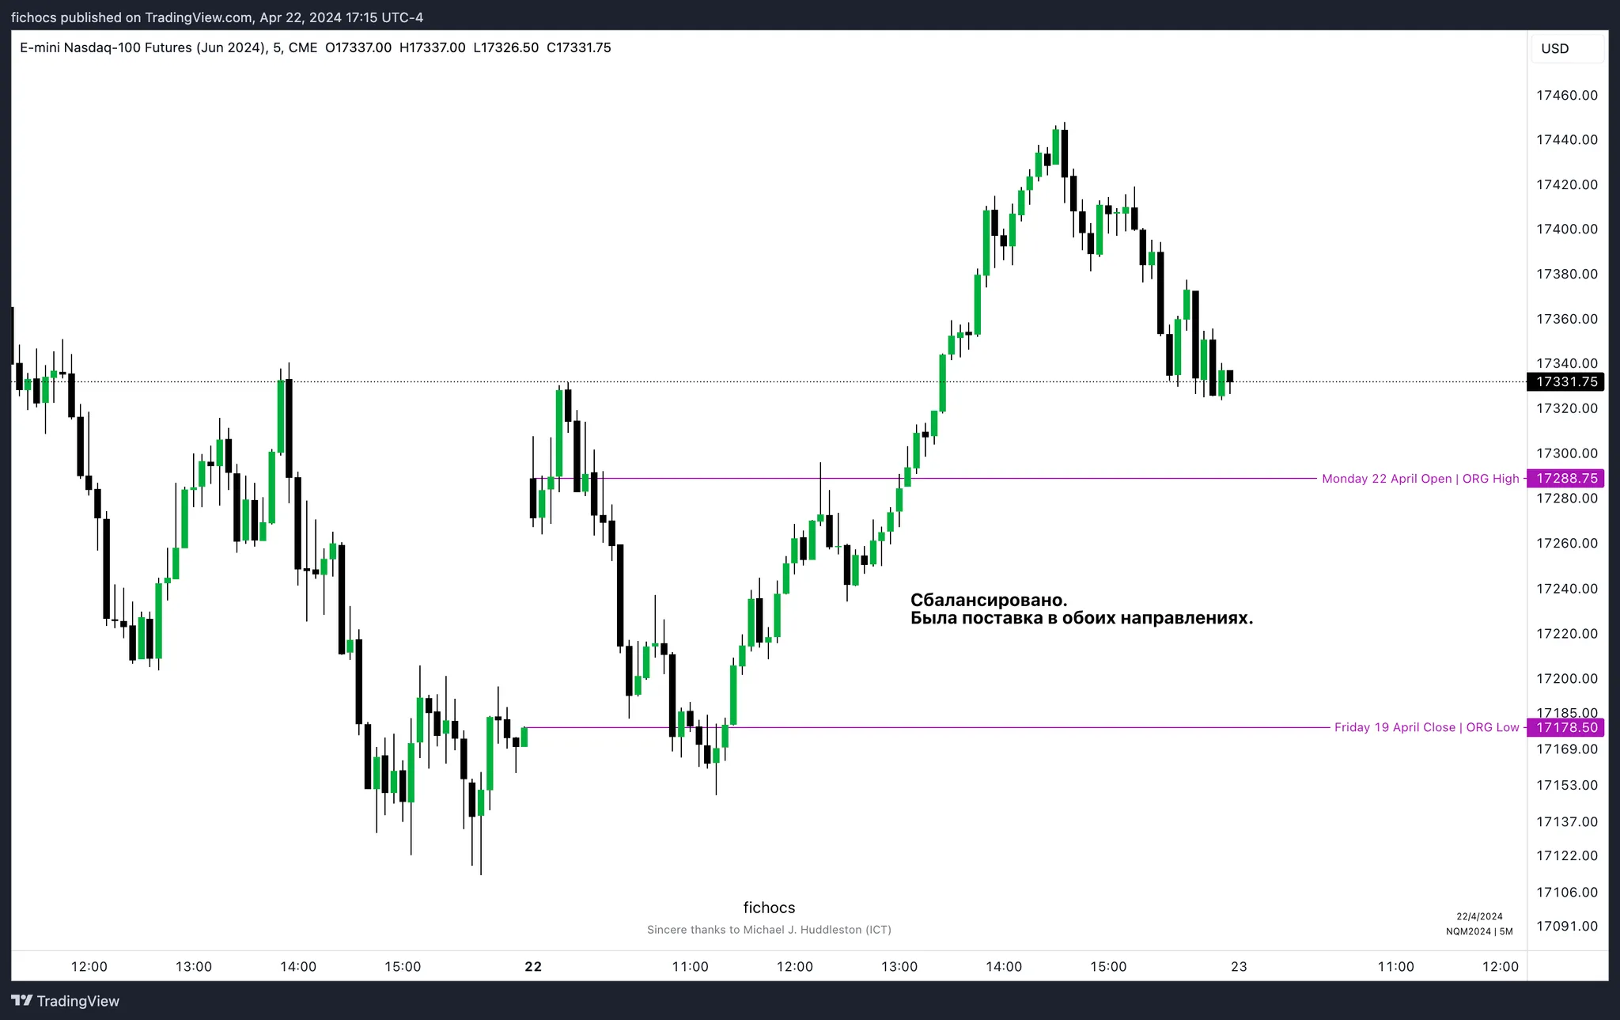Click the 22 date marker on time axis
This screenshot has height=1020, width=1620.
tap(533, 966)
